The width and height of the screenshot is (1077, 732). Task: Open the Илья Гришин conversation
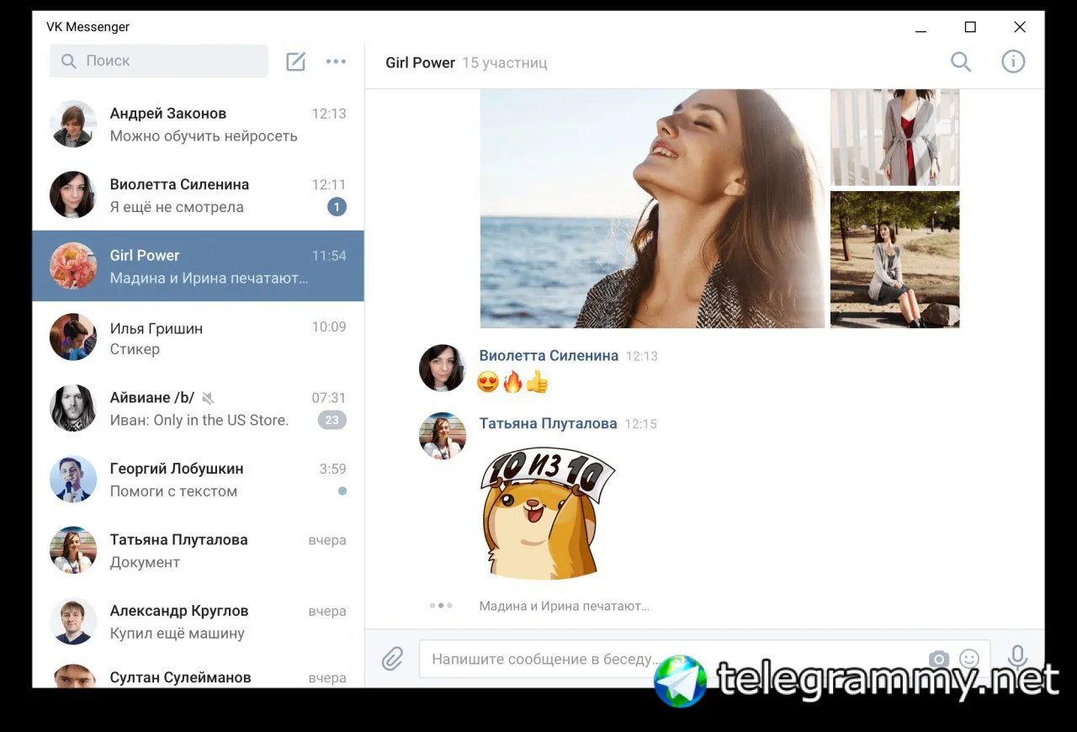(x=198, y=337)
